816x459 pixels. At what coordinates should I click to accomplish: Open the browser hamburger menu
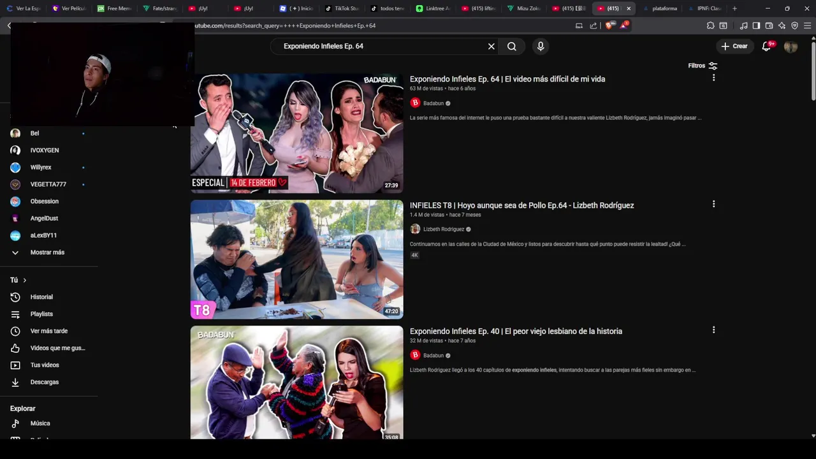click(807, 25)
